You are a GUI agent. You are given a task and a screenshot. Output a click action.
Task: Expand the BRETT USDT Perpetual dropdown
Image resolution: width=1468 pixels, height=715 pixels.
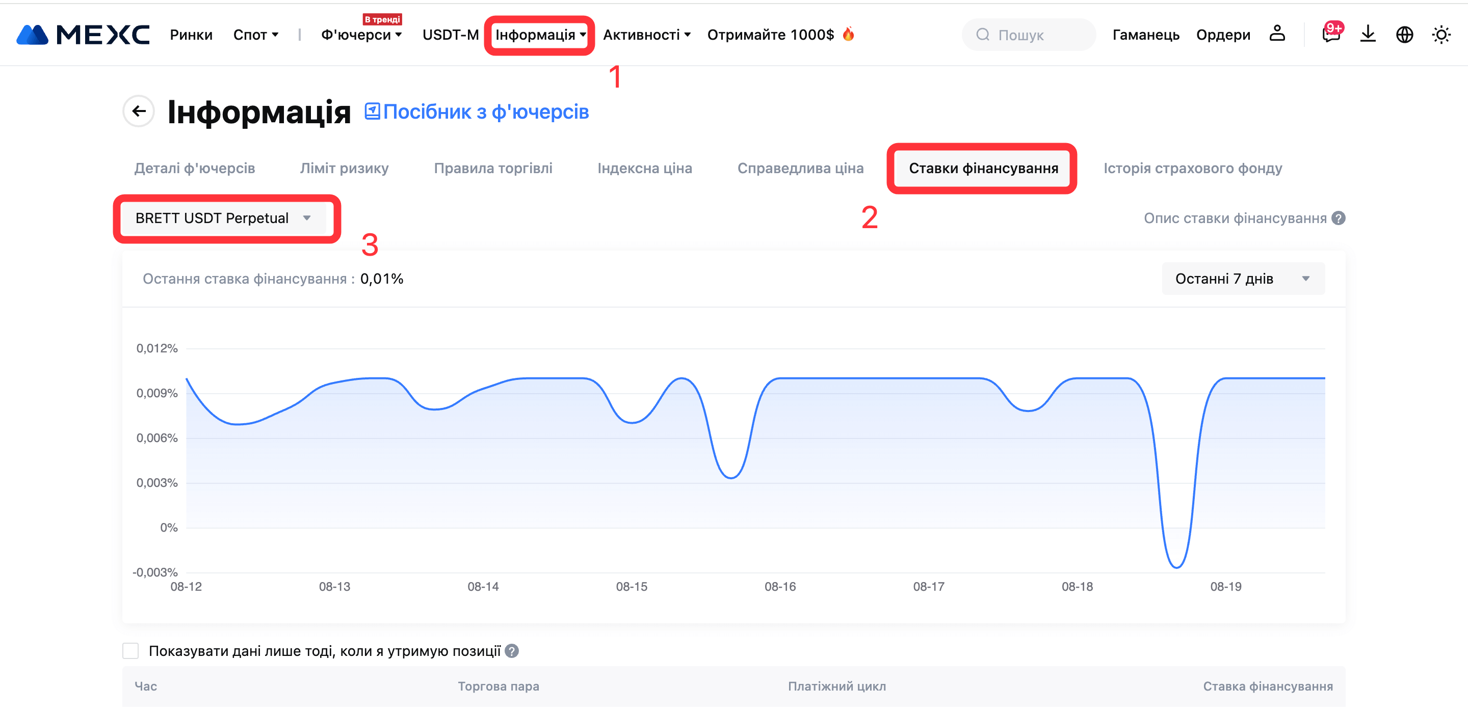[223, 218]
